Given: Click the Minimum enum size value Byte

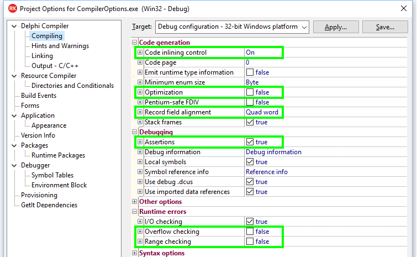Looking at the screenshot, I should tap(252, 82).
